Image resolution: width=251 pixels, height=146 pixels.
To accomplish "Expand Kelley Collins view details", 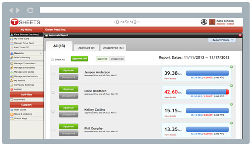I will [170, 116].
